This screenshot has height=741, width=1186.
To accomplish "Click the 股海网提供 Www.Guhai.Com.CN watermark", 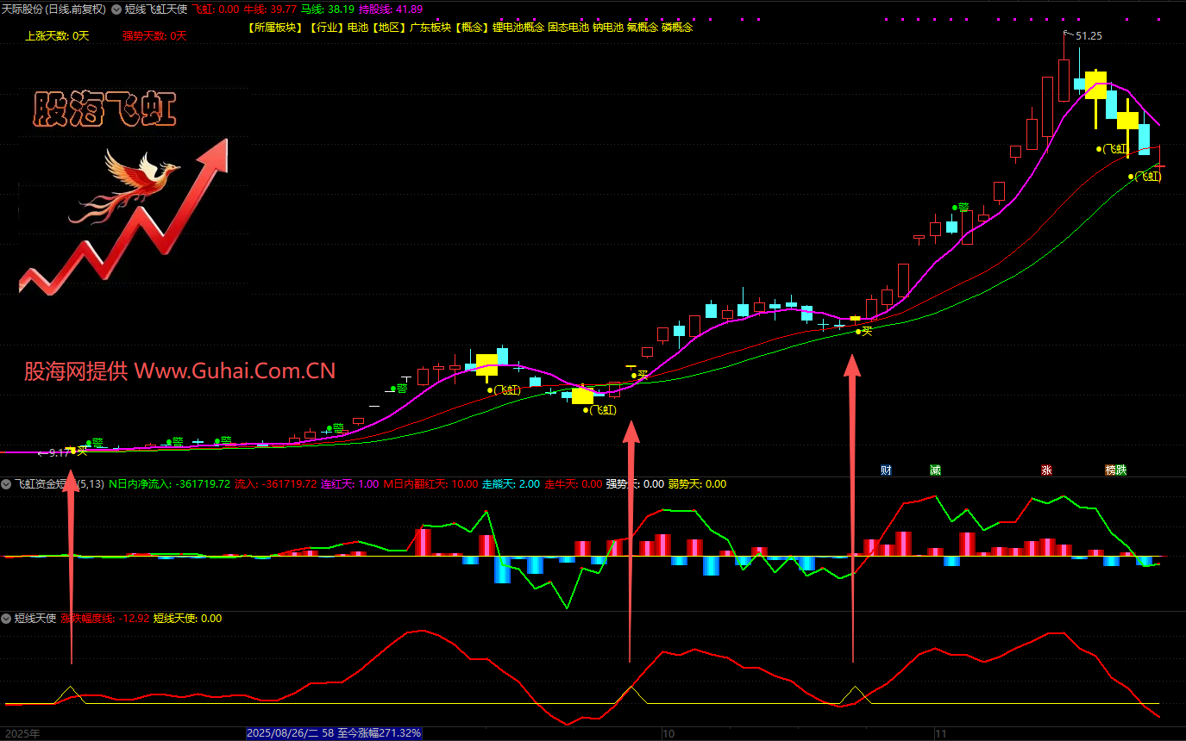I will pyautogui.click(x=179, y=371).
